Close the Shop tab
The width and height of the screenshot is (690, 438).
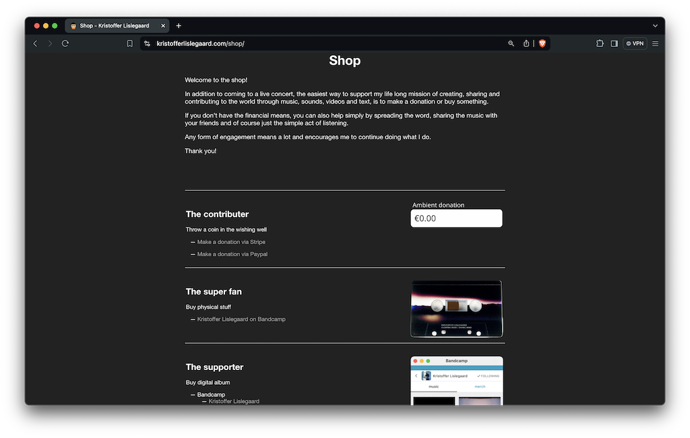coord(163,26)
